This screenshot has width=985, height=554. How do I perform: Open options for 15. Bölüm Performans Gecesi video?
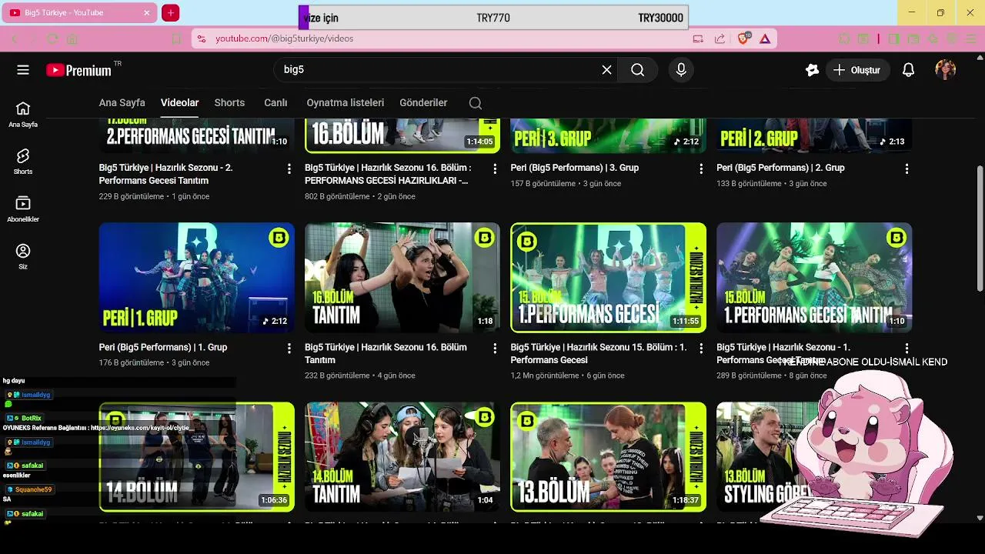(701, 349)
